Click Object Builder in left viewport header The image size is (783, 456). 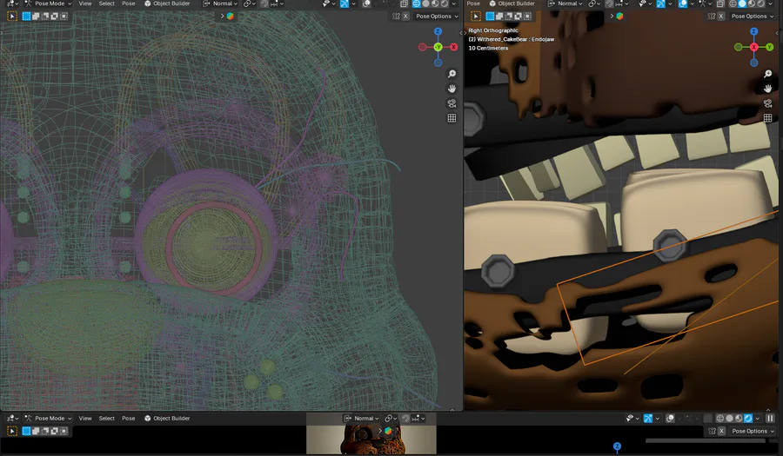[x=167, y=3]
